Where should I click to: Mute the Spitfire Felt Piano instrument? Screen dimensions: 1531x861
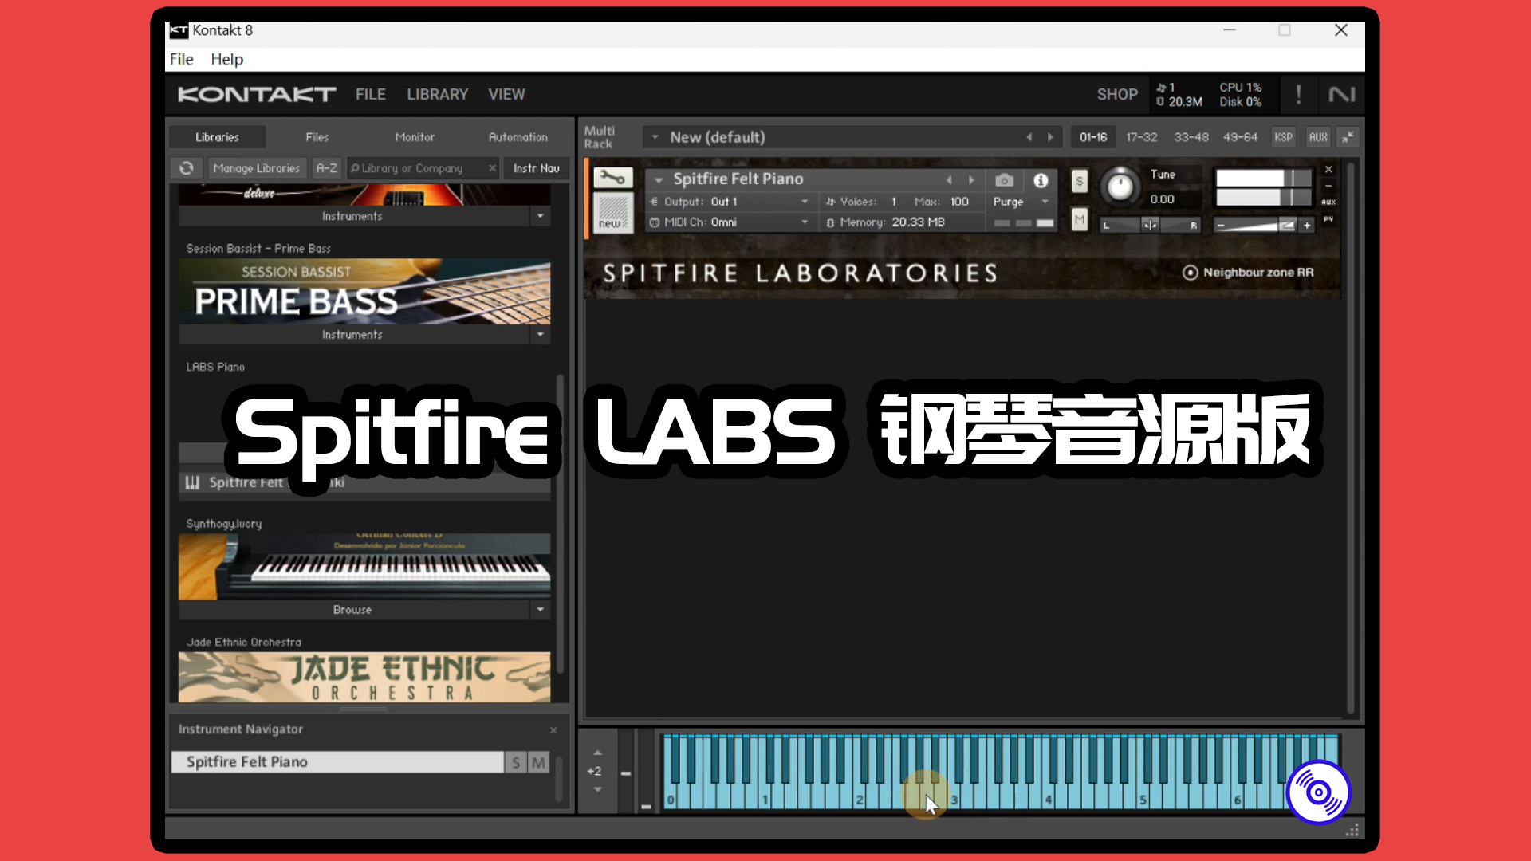coord(1080,219)
